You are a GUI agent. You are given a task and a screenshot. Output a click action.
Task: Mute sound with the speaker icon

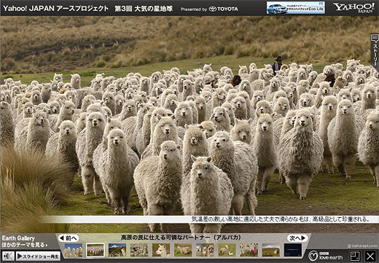8,256
